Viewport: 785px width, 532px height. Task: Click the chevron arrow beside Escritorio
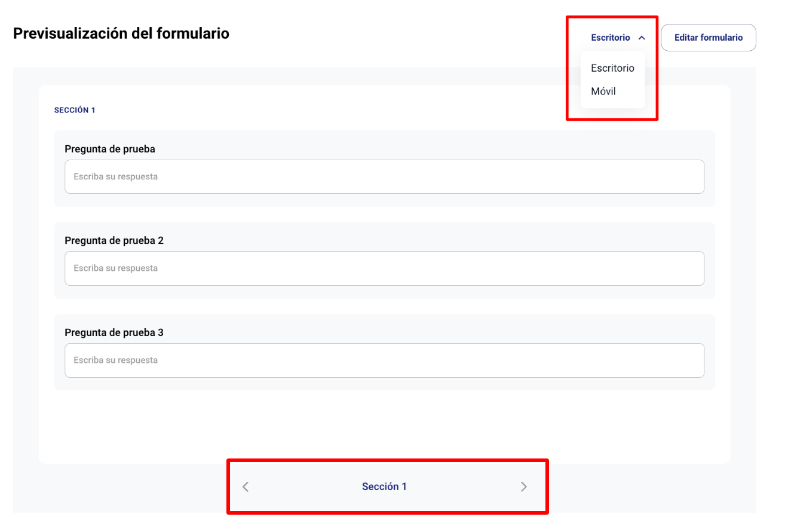[642, 38]
